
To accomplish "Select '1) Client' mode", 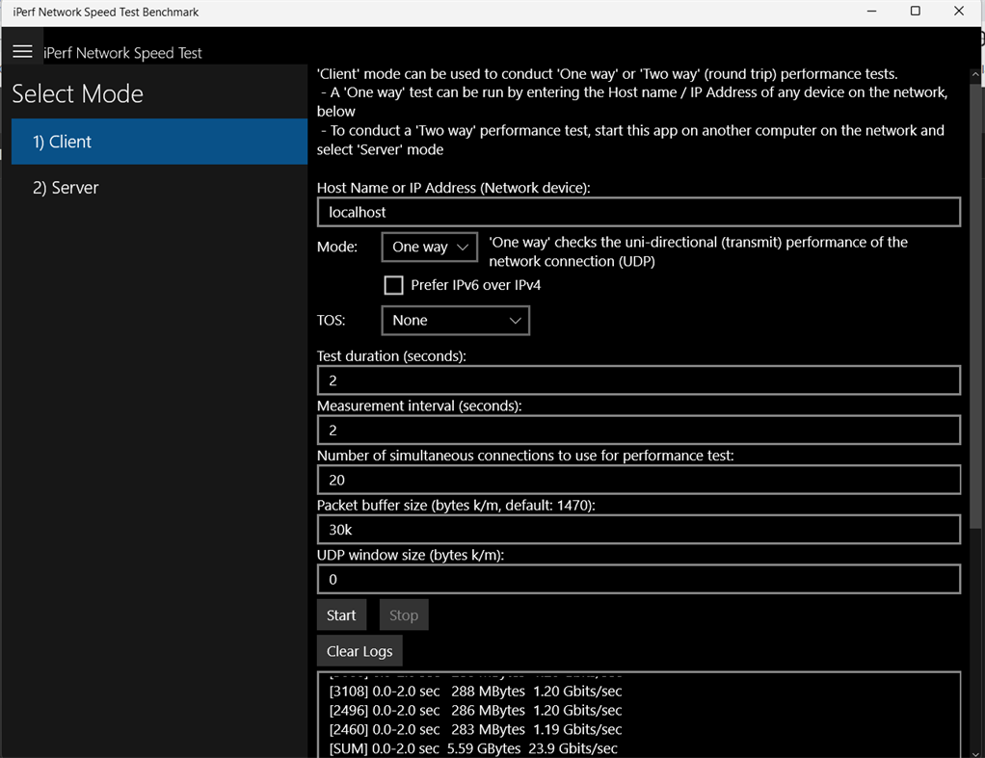I will tap(159, 141).
